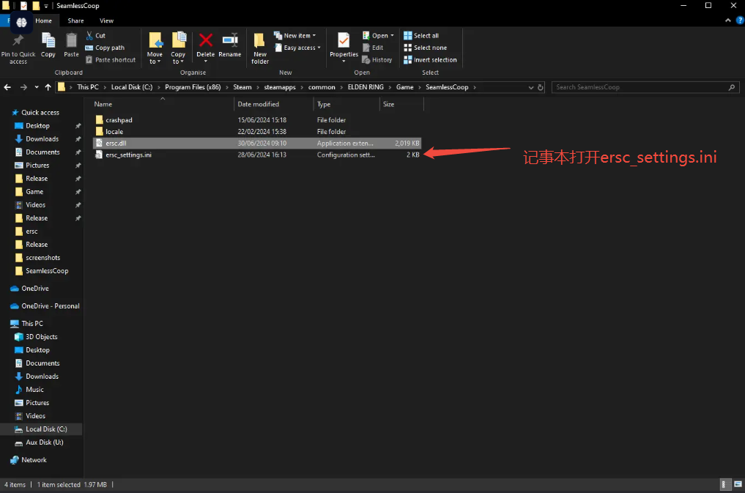This screenshot has width=745, height=493.
Task: Click the Rename icon in ribbon
Action: 229,45
